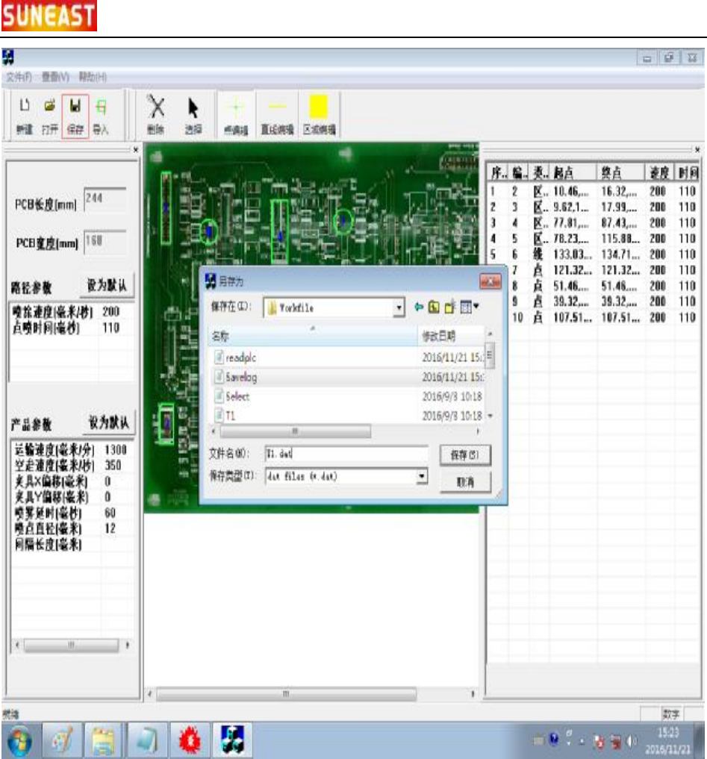The image size is (707, 759).
Task: Click spray speed value 200 in path parameters
Action: coord(111,311)
